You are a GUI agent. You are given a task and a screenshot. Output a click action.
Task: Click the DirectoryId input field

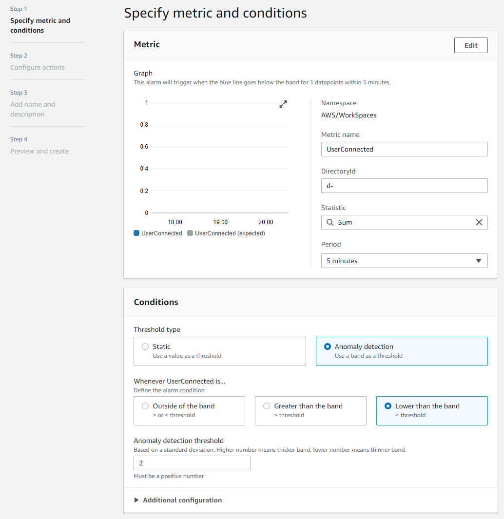tap(404, 186)
